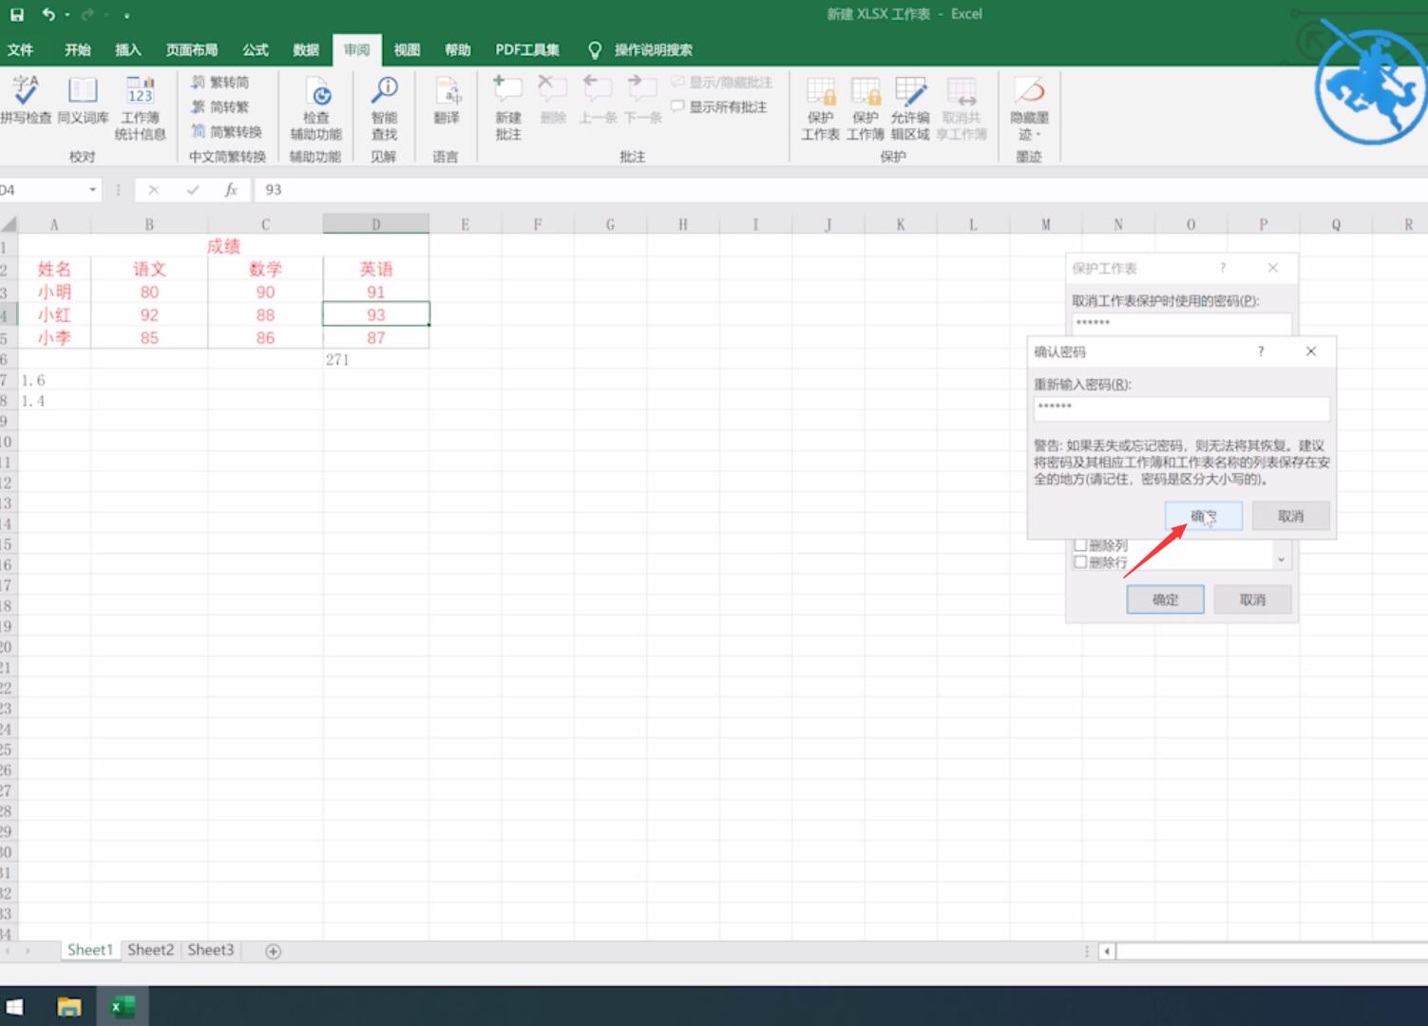Cancel the 确认密码 dialog with 取消

tap(1290, 516)
